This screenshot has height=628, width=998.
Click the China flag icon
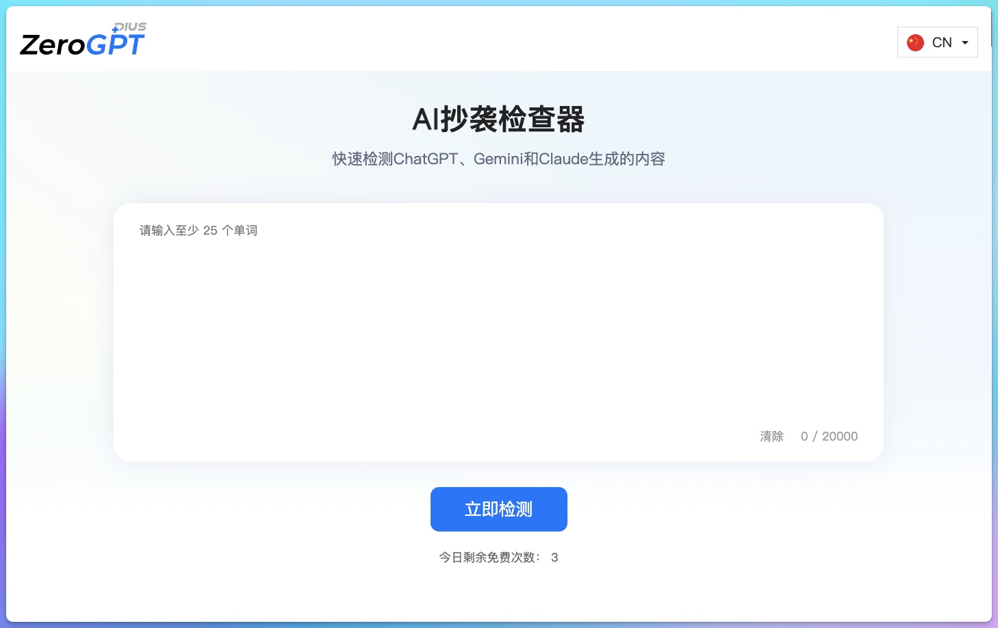tap(915, 42)
